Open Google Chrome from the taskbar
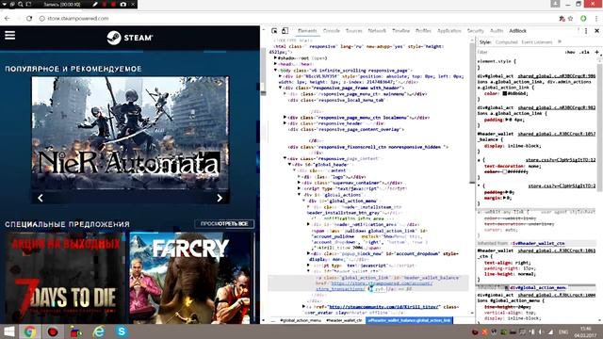 (30, 331)
